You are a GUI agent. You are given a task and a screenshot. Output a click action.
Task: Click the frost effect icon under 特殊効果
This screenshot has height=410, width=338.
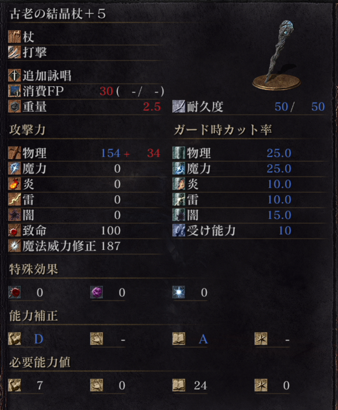click(179, 292)
